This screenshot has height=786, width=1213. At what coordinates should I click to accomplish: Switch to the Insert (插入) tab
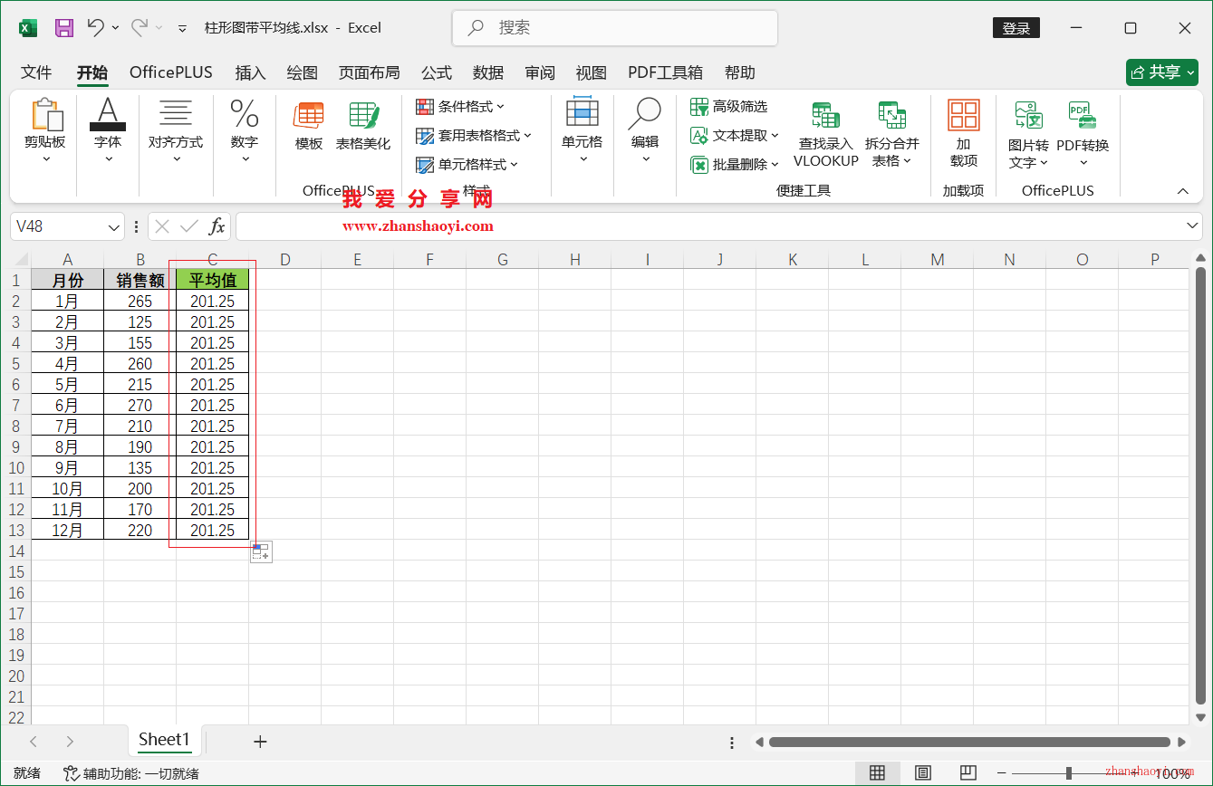point(250,72)
